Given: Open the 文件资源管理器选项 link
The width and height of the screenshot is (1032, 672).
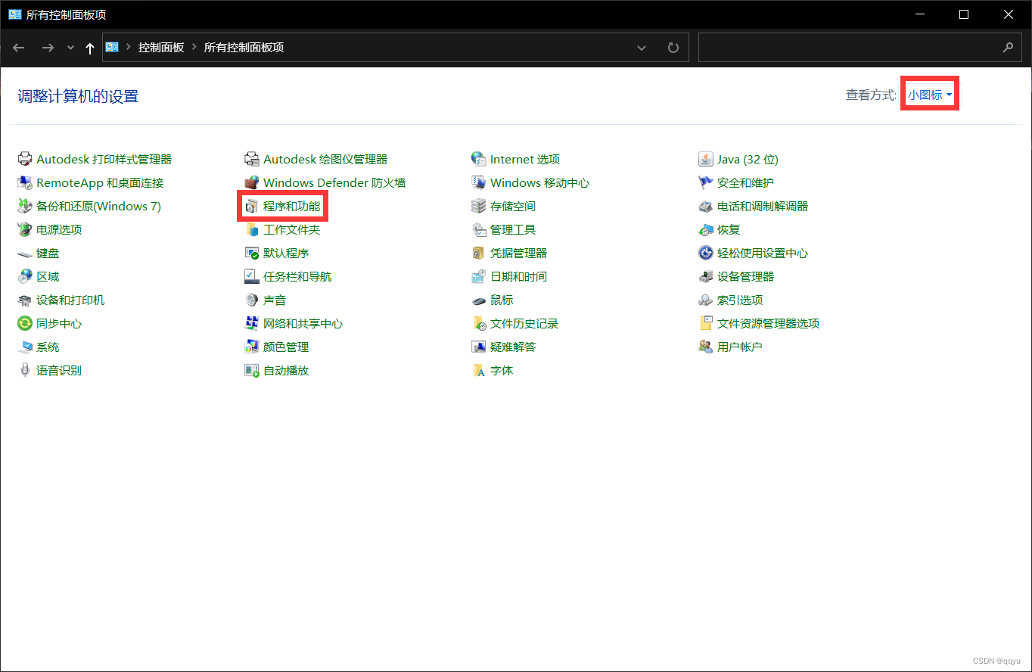Looking at the screenshot, I should (768, 323).
